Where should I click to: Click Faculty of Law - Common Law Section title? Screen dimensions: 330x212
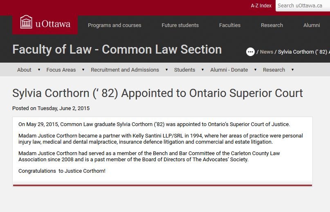pos(117,50)
